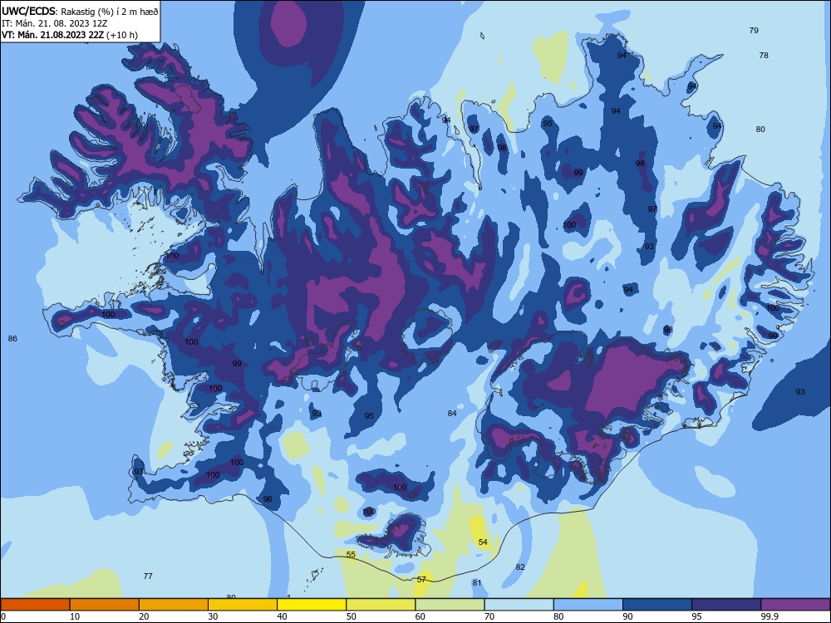Viewport: 831px width, 623px height.
Task: Select the pale yellow 50–60 legend swatch
Action: coord(381,605)
